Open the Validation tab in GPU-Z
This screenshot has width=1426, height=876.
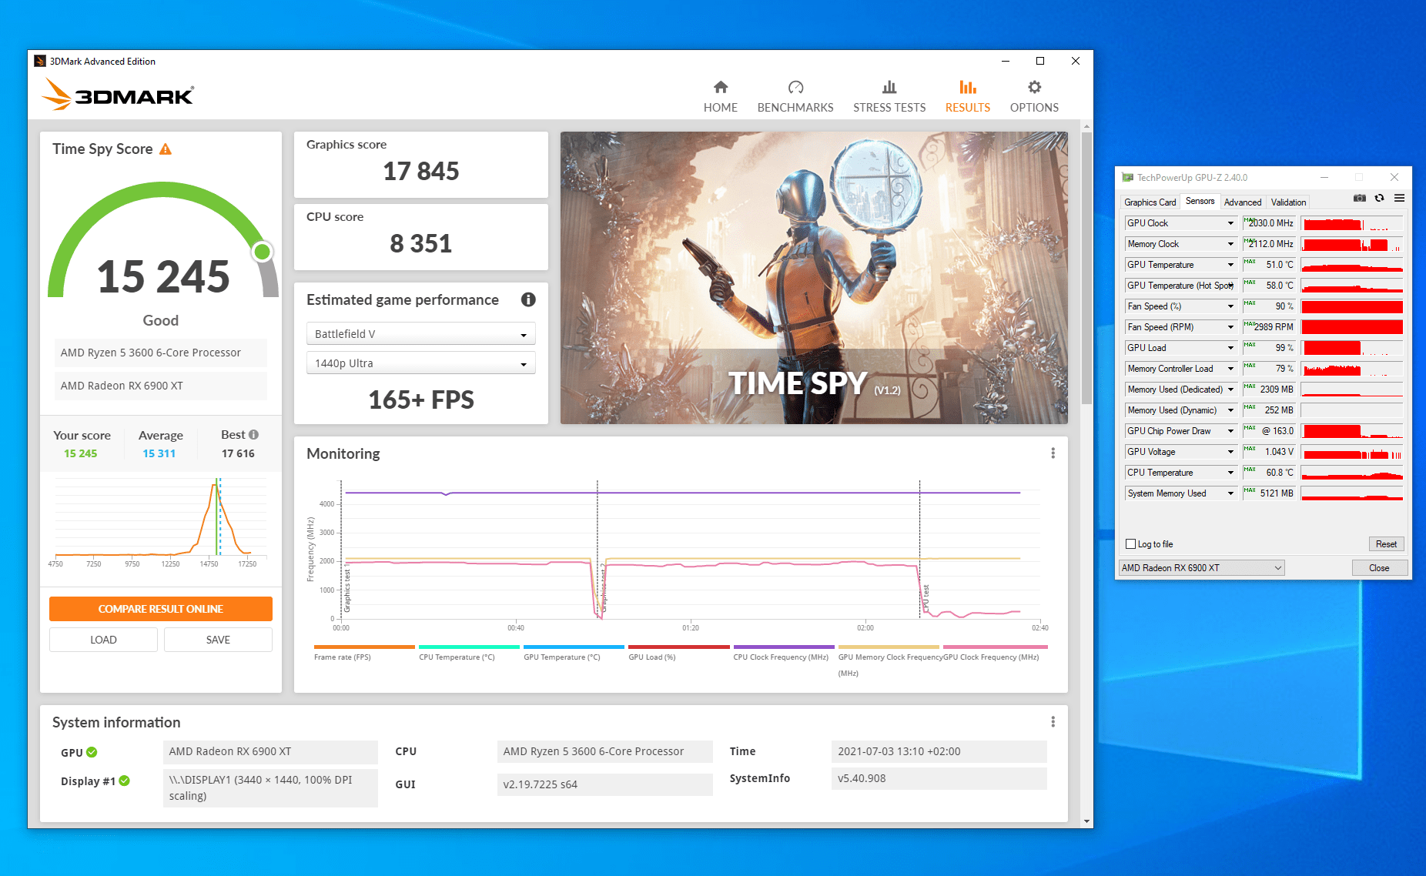pyautogui.click(x=1288, y=202)
